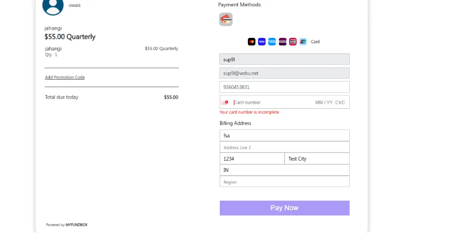Click the UnionPay card logo icon

point(303,42)
